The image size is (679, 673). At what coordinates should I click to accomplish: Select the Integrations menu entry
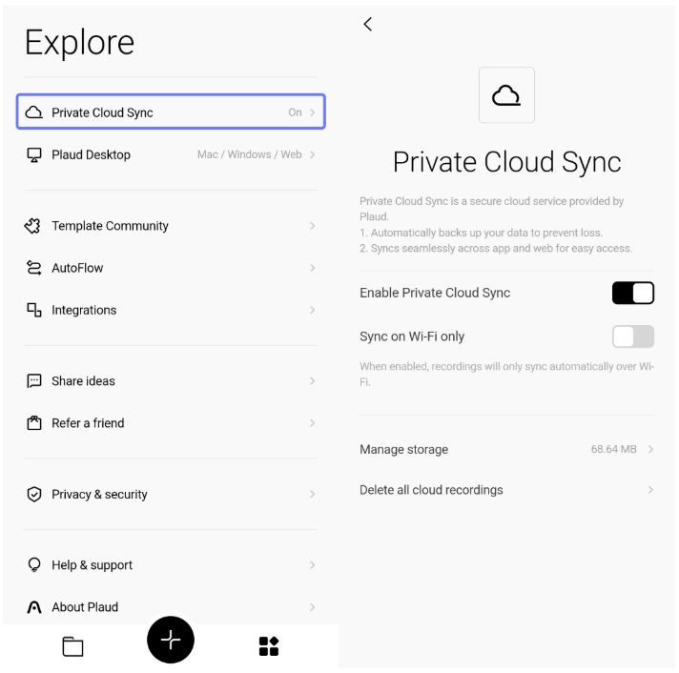[171, 310]
